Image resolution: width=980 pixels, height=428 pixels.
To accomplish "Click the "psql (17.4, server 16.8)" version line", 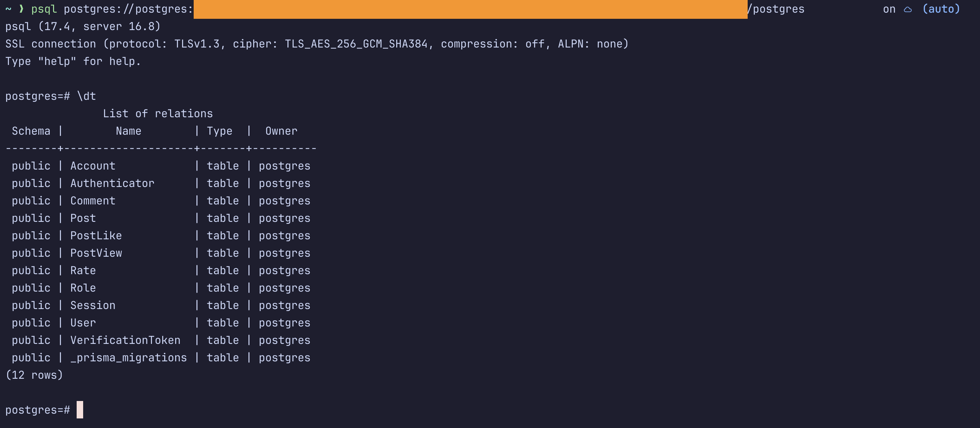I will tap(83, 27).
